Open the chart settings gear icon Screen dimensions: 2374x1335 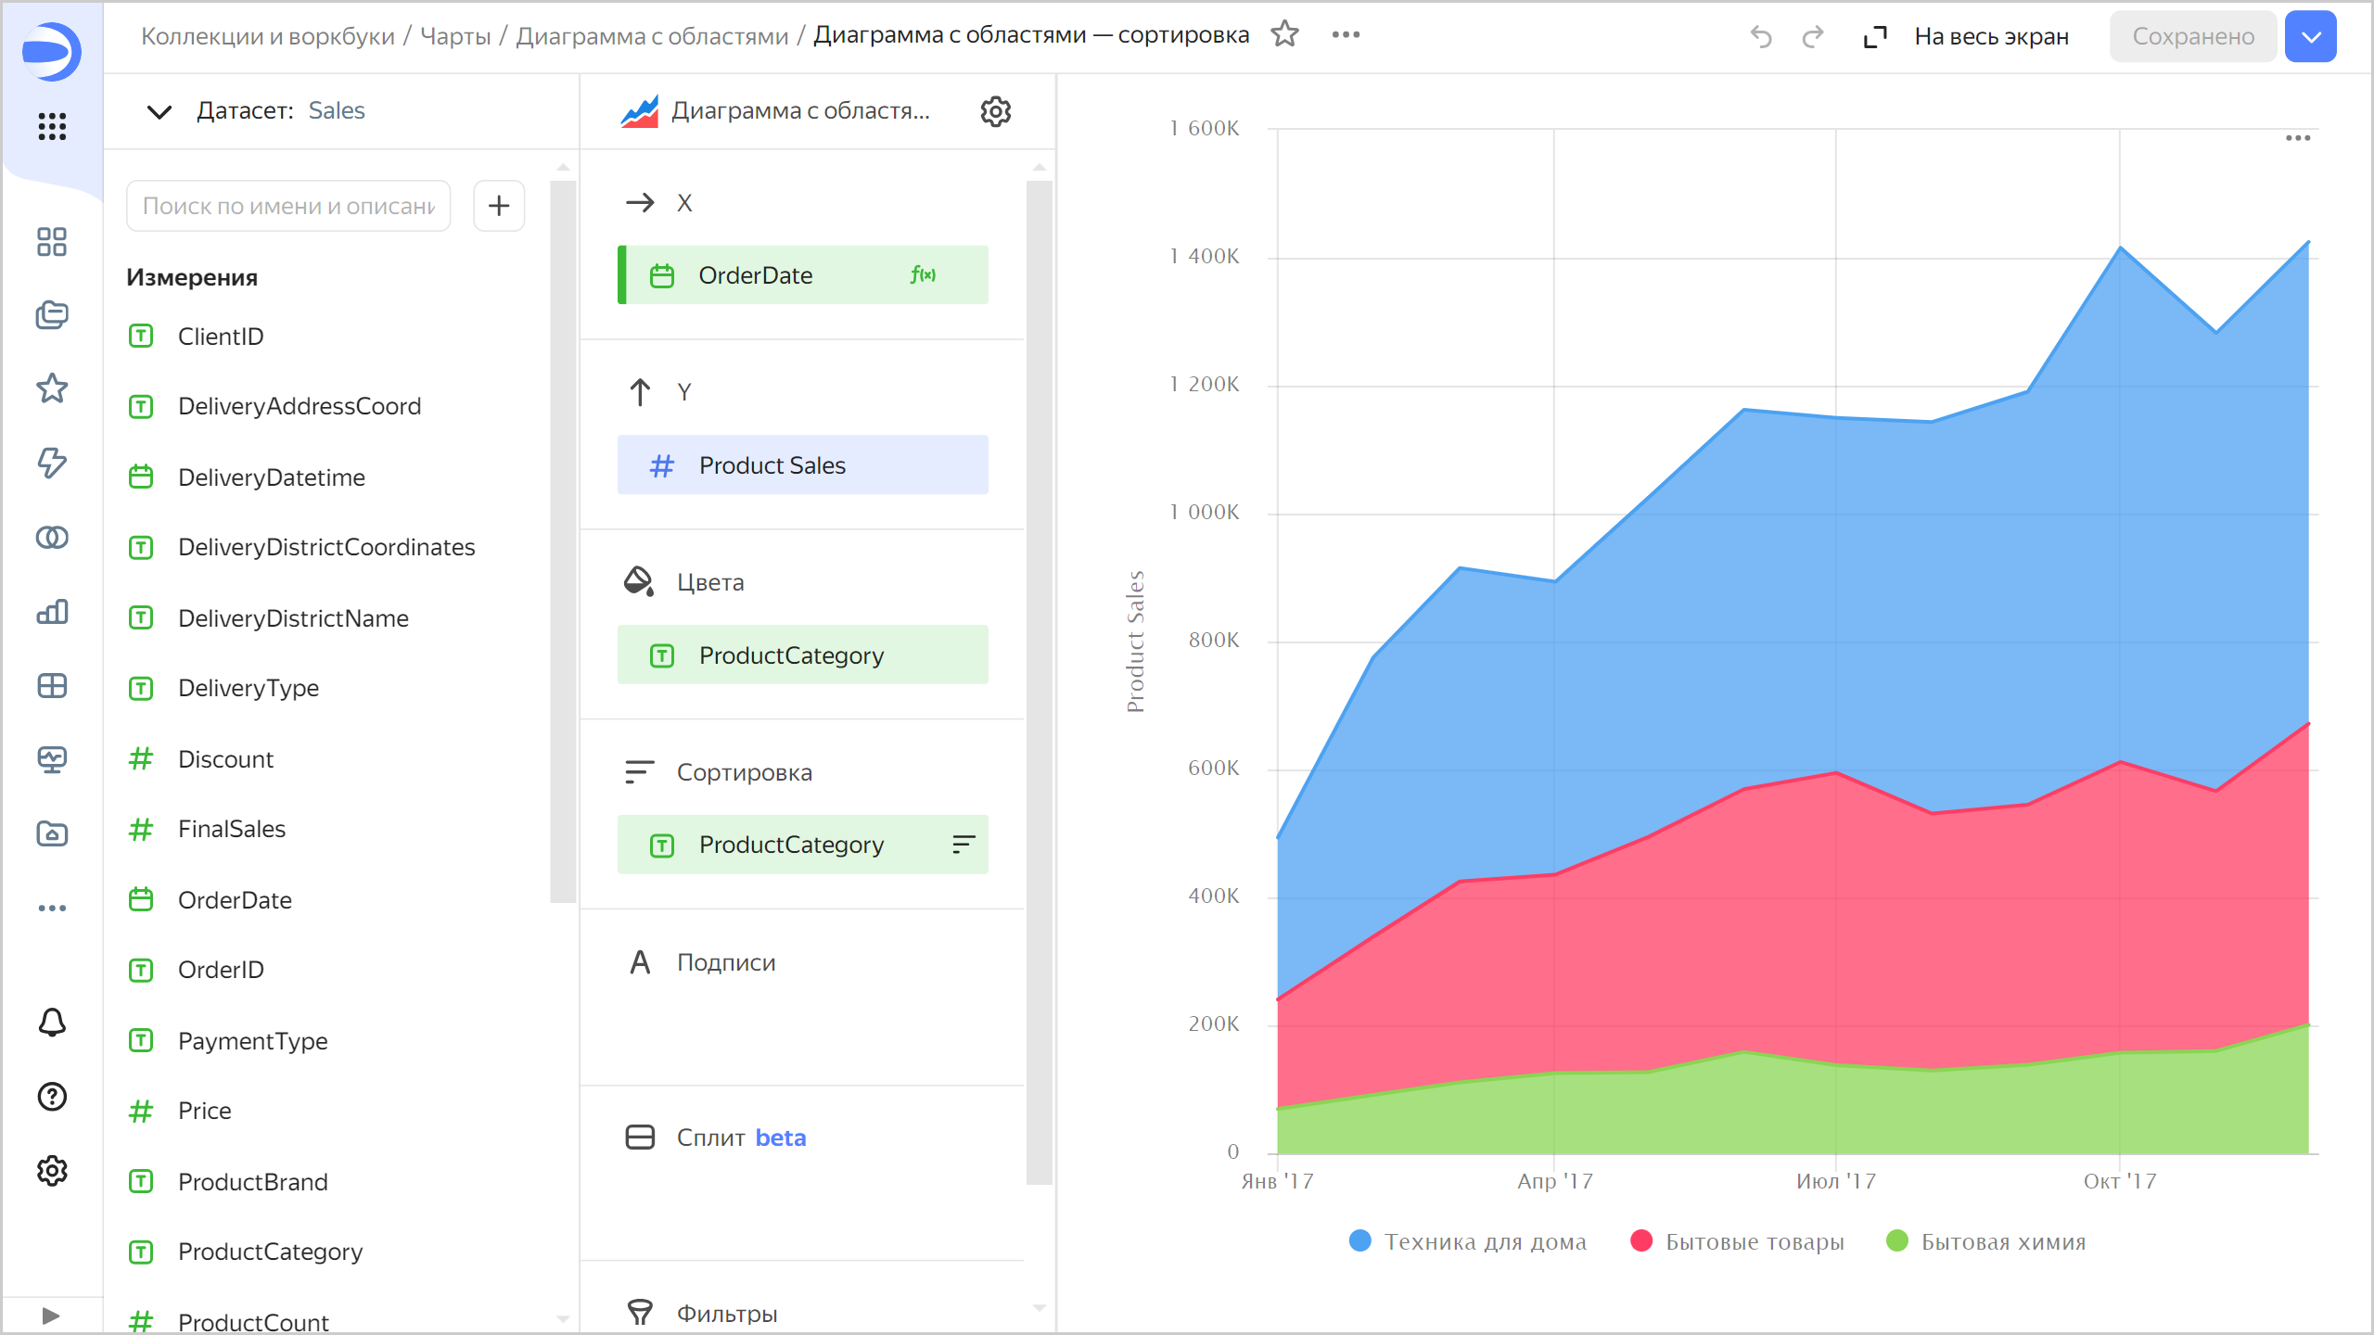pyautogui.click(x=995, y=111)
